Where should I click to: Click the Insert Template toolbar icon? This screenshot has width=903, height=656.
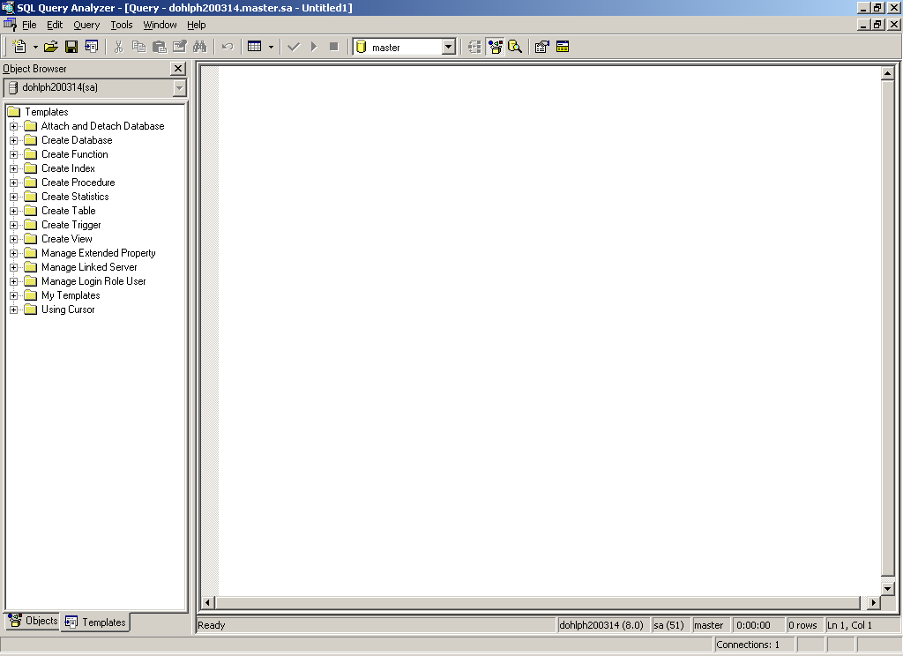[92, 47]
